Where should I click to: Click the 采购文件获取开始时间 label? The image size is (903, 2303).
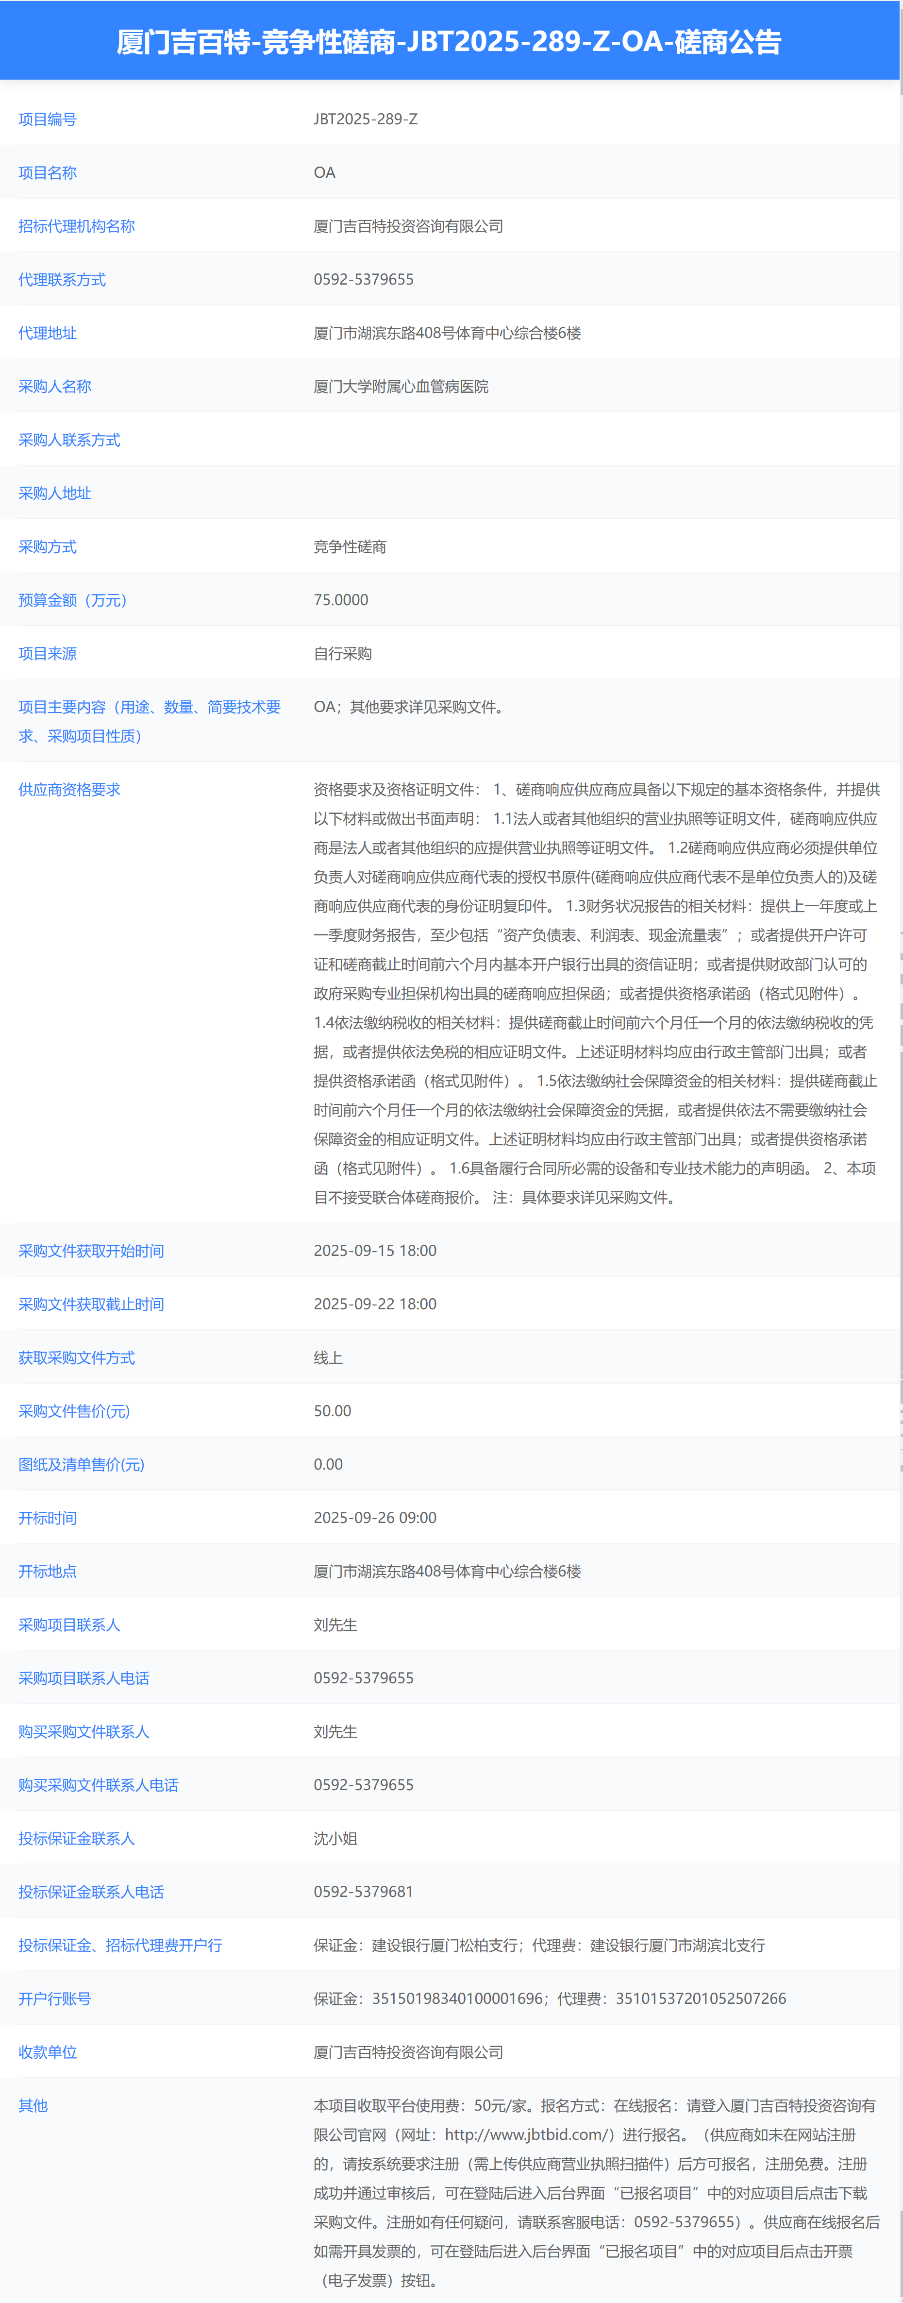pyautogui.click(x=91, y=1251)
